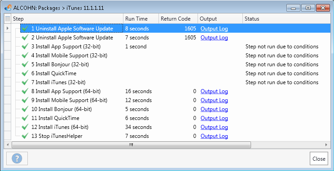Click the Close button

coord(319,158)
